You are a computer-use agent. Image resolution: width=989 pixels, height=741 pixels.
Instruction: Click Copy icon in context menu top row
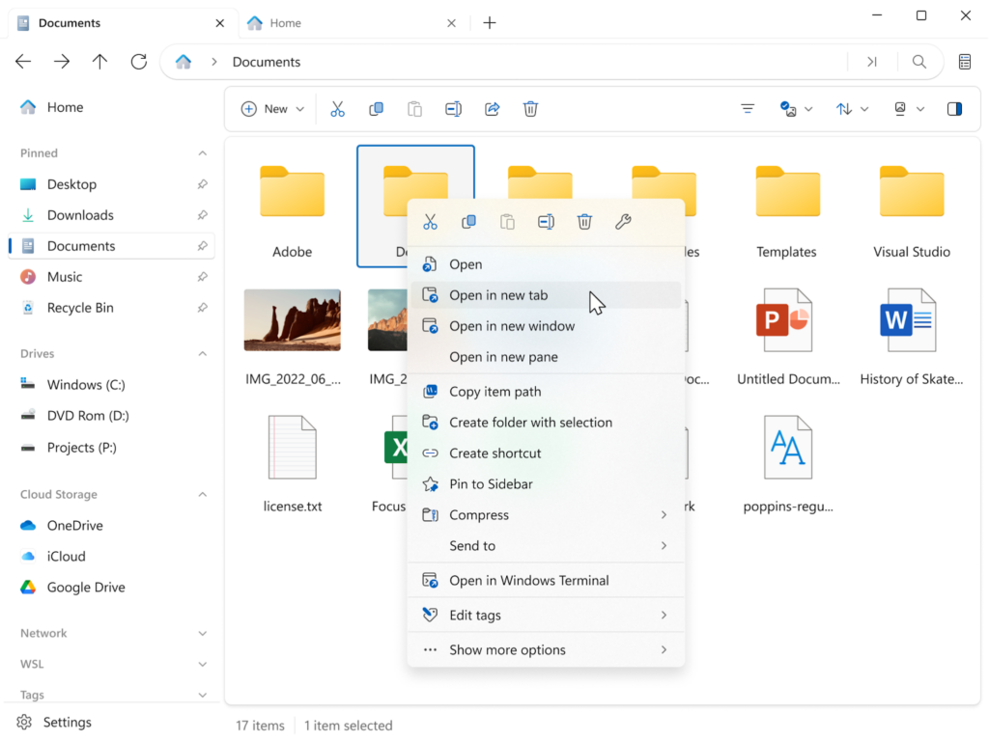pyautogui.click(x=468, y=222)
